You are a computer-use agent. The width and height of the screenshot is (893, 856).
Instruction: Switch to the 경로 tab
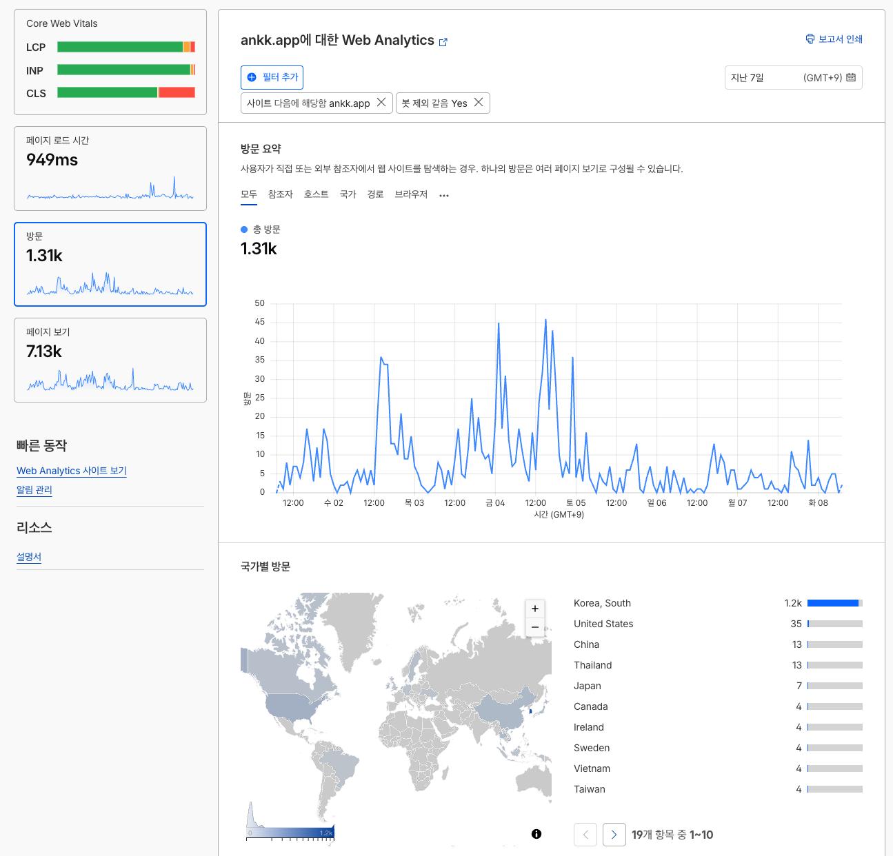coord(375,194)
